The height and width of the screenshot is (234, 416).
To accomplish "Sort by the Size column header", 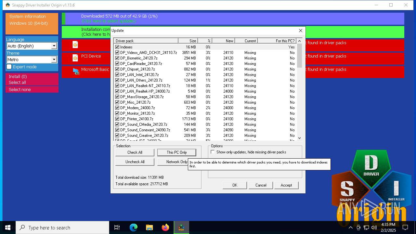I will pyautogui.click(x=188, y=41).
